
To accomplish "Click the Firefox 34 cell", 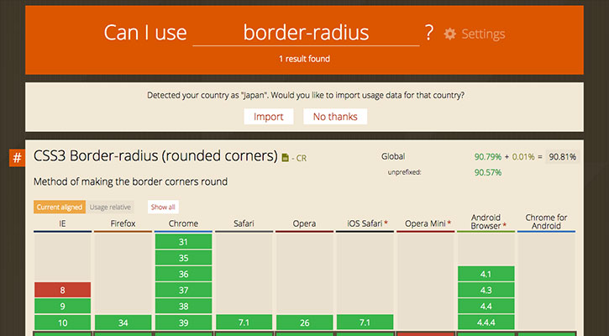I will tap(123, 323).
